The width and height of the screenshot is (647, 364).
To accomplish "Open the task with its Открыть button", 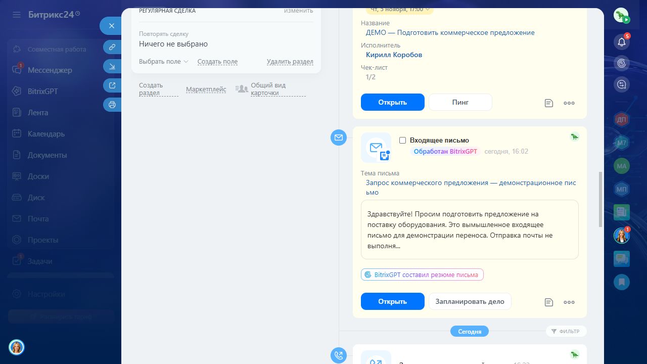I will pyautogui.click(x=392, y=102).
